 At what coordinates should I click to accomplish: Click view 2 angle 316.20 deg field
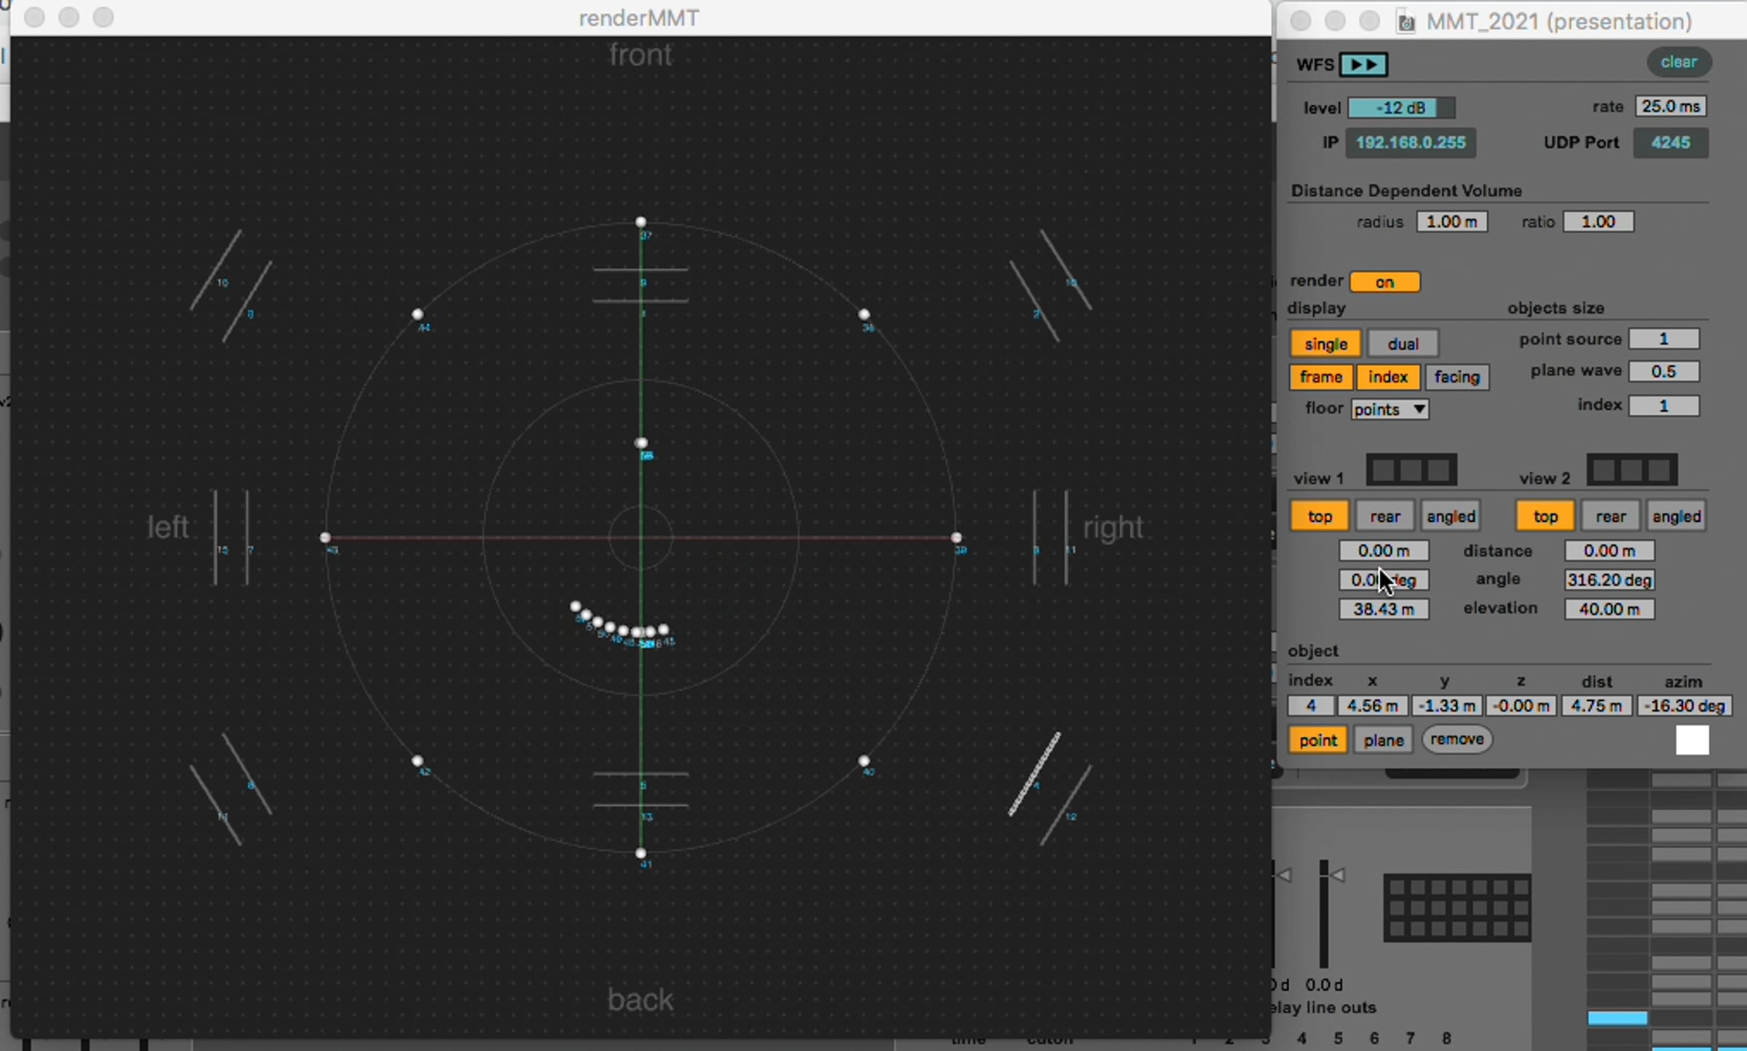(x=1609, y=580)
